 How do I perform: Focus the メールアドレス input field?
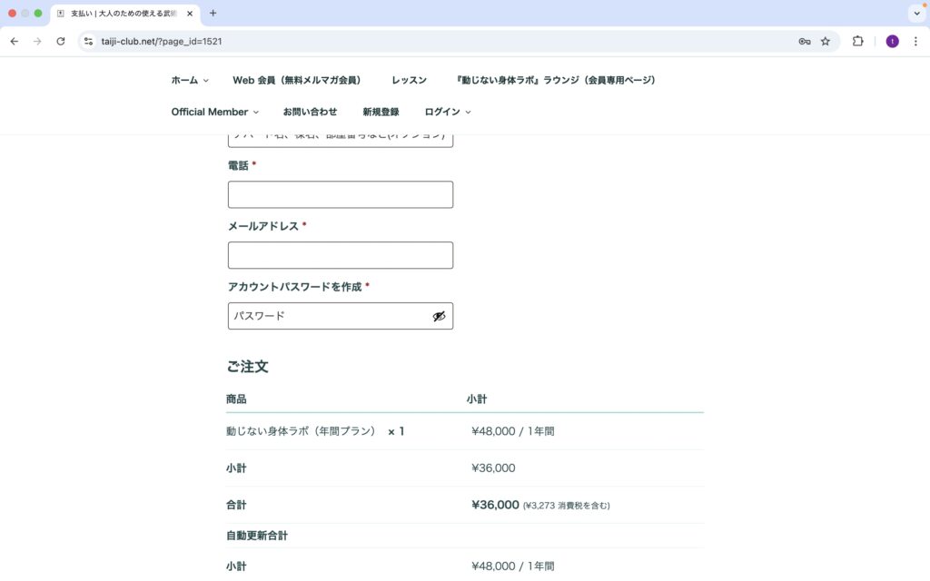pyautogui.click(x=340, y=255)
